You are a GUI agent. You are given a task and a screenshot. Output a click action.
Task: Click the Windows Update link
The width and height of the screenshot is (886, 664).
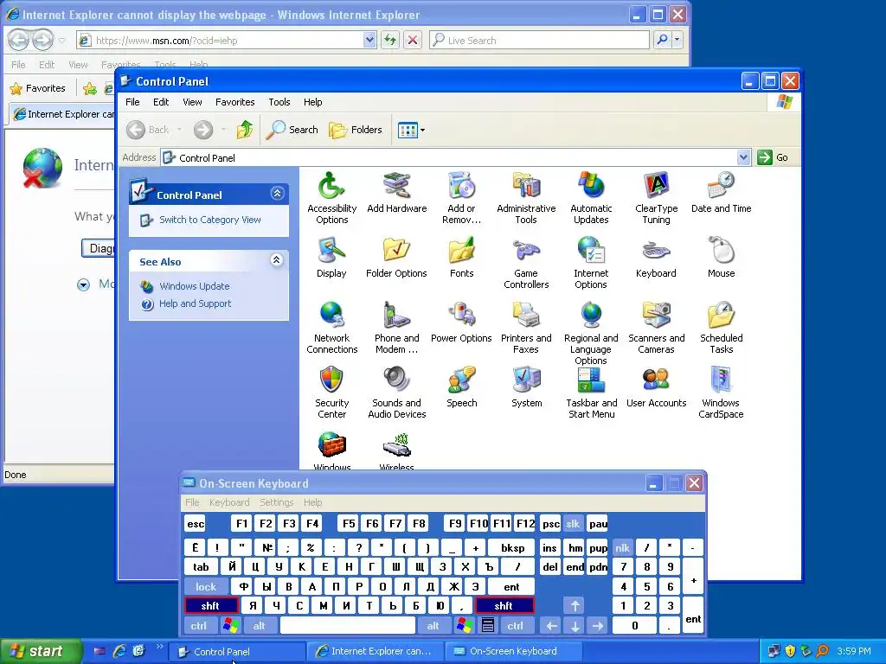pos(195,286)
